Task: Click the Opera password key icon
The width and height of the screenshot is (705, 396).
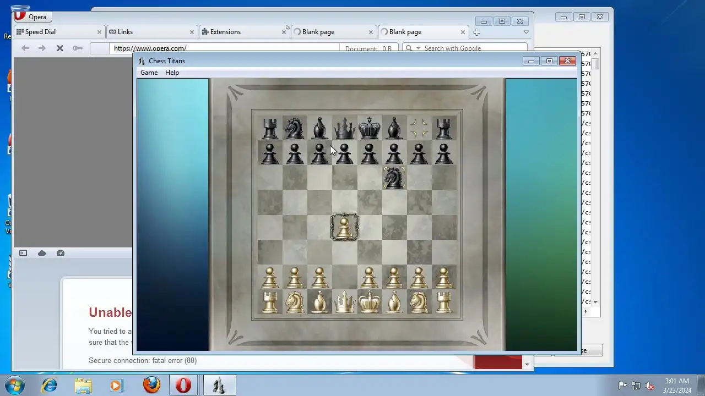Action: tap(78, 48)
